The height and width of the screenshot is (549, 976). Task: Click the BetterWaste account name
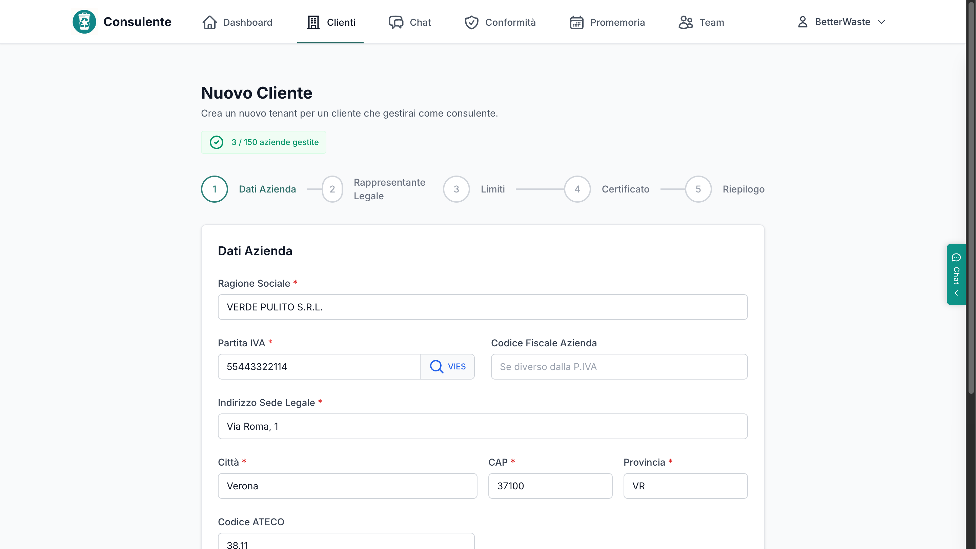coord(842,22)
